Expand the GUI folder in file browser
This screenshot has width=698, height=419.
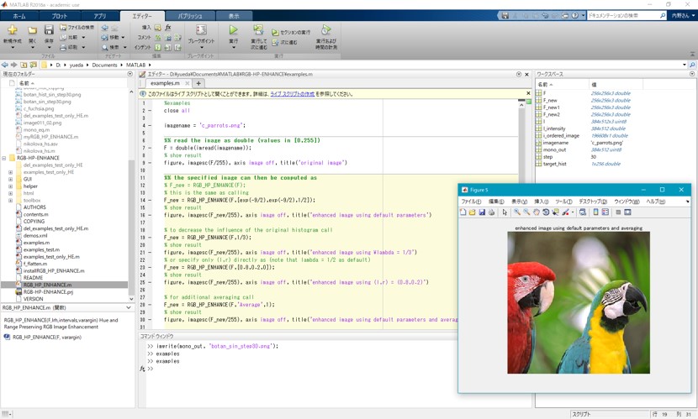(x=11, y=179)
